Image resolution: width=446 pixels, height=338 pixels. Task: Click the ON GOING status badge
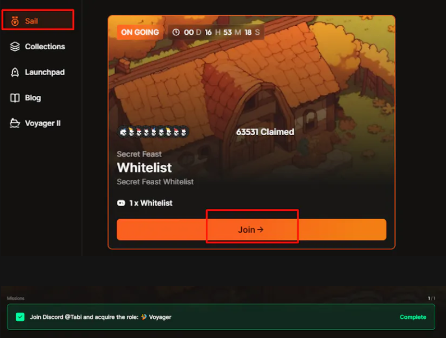click(x=140, y=32)
